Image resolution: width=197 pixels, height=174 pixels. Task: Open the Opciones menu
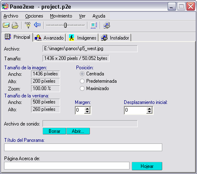tap(34, 16)
